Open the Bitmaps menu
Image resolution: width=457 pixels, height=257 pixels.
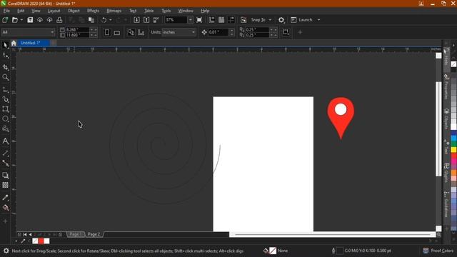pos(114,11)
